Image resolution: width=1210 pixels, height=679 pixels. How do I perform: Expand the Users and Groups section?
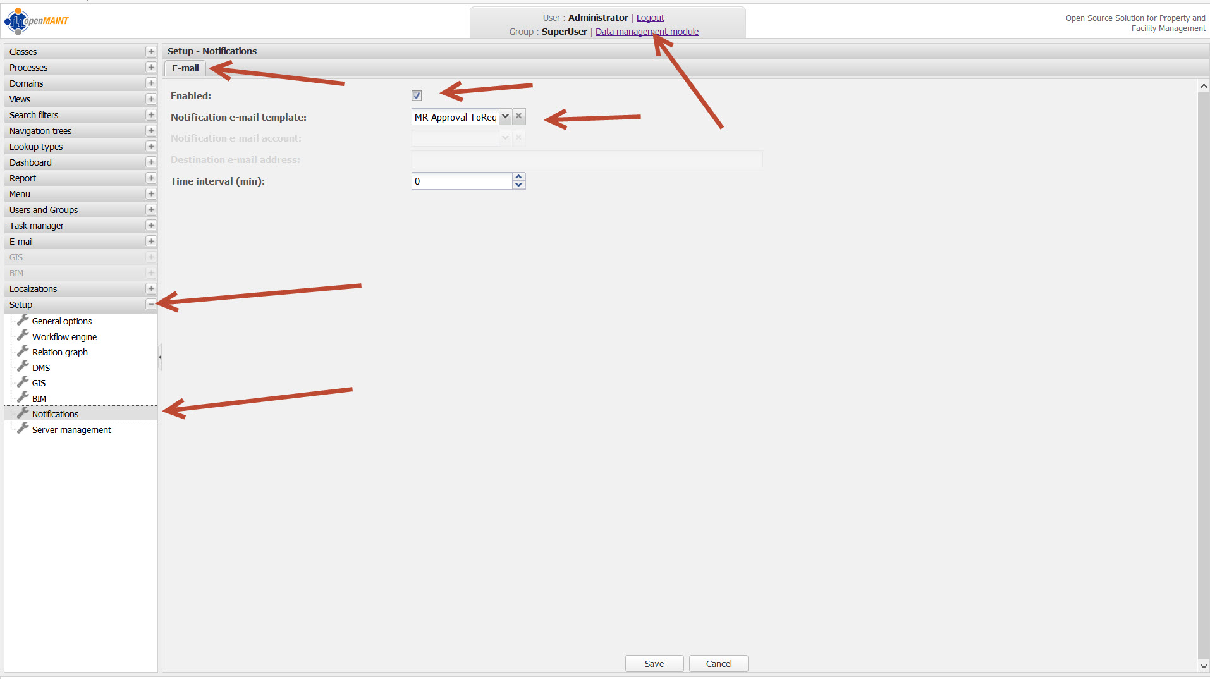(x=150, y=210)
